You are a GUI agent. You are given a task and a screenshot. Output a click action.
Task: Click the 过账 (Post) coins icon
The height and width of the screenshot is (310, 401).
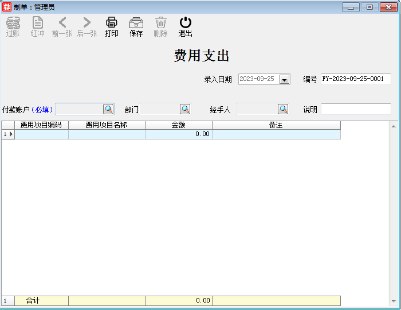click(13, 23)
